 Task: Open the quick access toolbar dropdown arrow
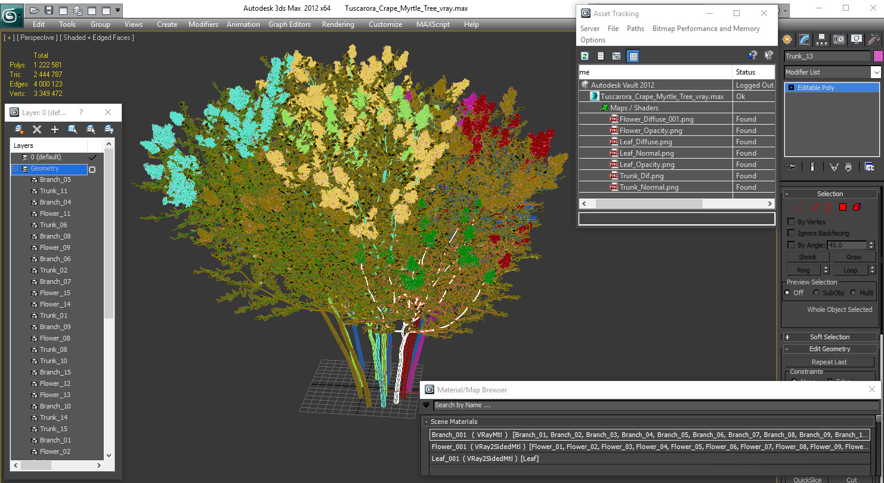tap(118, 10)
